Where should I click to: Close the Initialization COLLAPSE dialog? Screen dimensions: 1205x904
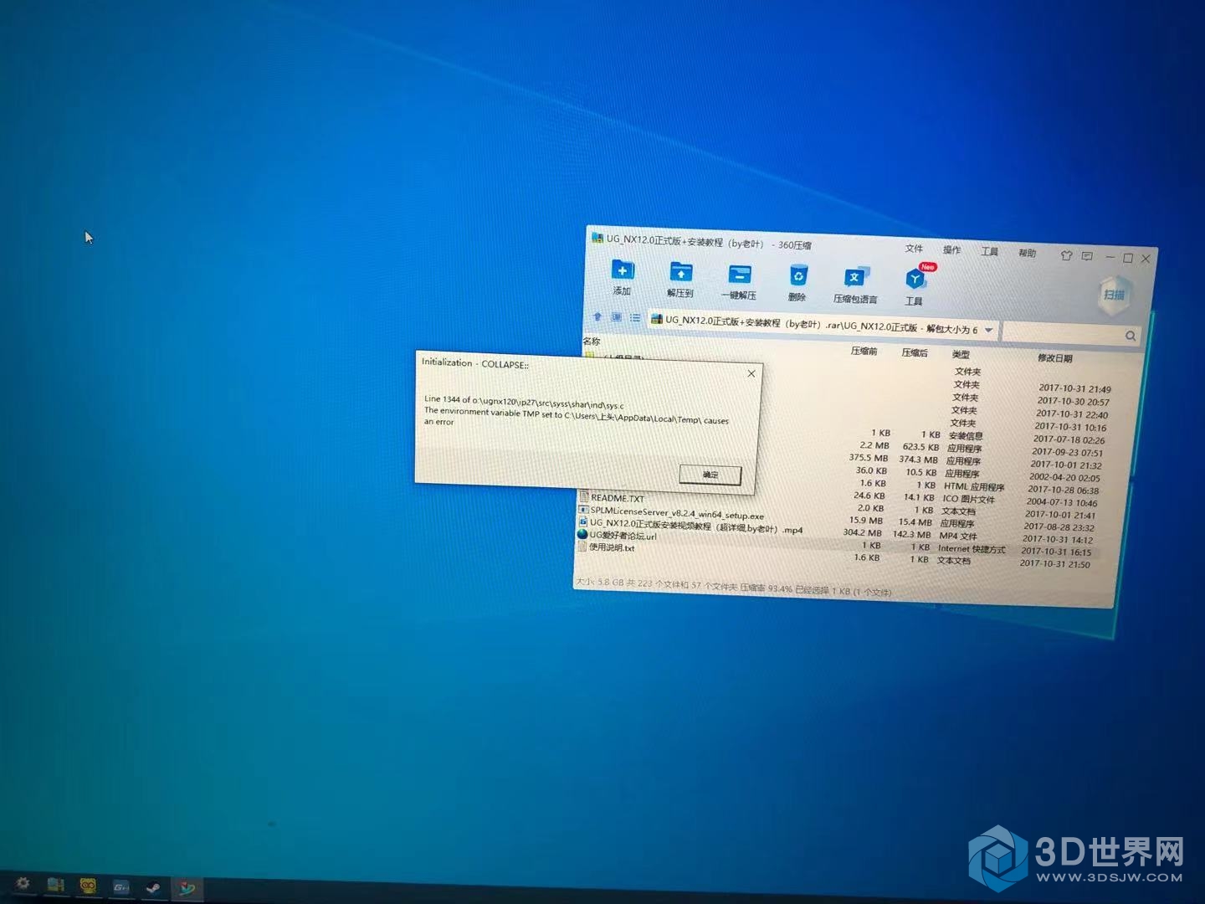pos(751,373)
